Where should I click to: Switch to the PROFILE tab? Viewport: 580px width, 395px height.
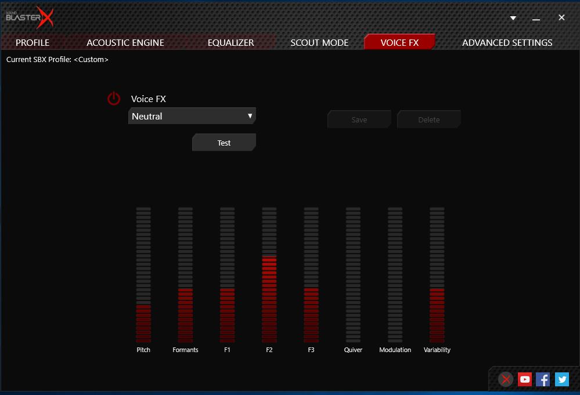coord(33,42)
